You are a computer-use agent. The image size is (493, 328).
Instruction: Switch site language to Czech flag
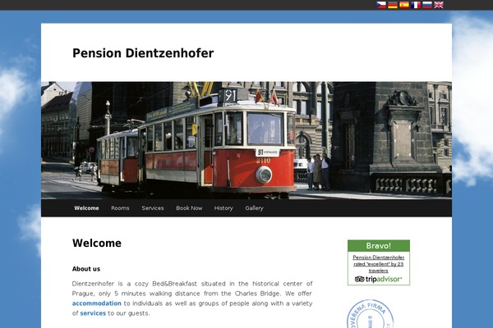381,5
